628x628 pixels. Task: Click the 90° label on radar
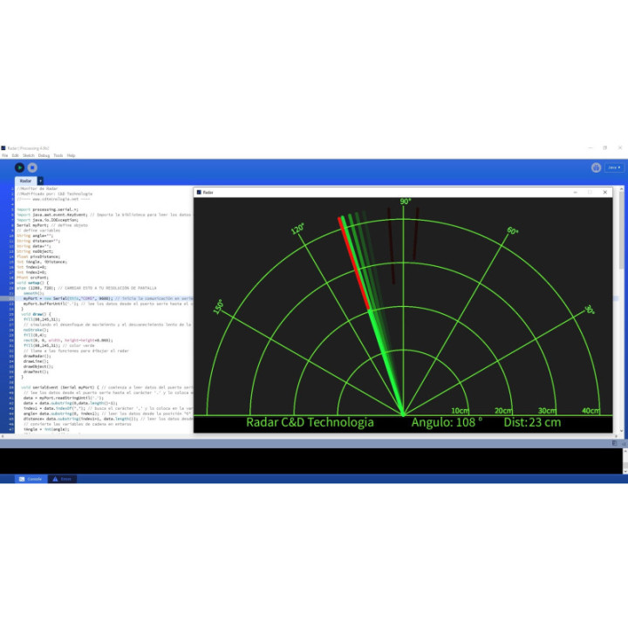406,201
